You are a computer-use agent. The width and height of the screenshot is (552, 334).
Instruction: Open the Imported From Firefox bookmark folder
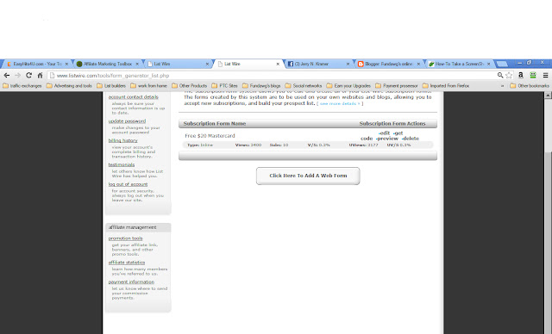446,86
